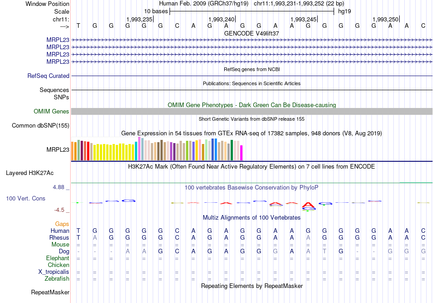Select the Scale track label
433x303 pixels.
(62, 11)
